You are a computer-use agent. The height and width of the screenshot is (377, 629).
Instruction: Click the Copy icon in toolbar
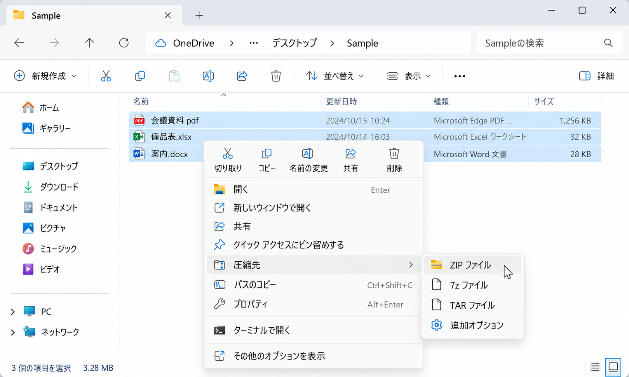140,76
